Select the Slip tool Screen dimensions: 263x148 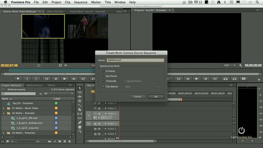click(80, 114)
